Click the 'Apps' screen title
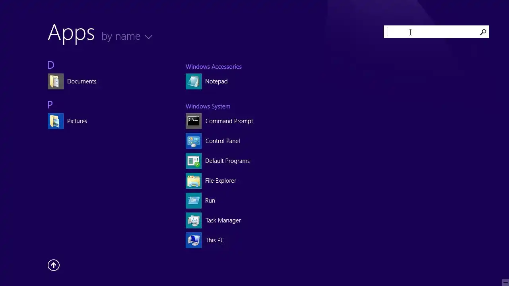The height and width of the screenshot is (286, 509). 71,33
